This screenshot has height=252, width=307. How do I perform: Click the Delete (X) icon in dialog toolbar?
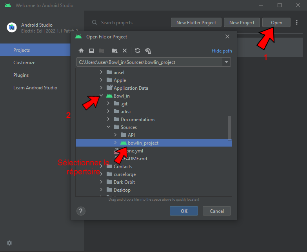click(x=125, y=51)
